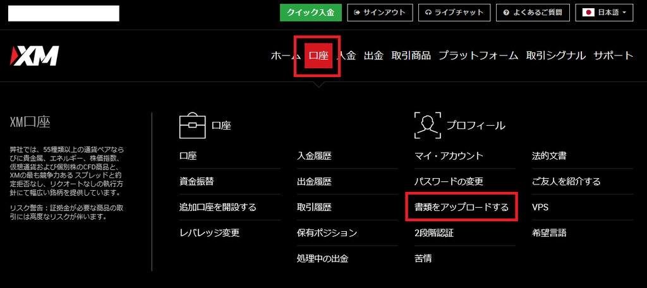
Task: Click the headset icon in ライブチャット
Action: 428,13
